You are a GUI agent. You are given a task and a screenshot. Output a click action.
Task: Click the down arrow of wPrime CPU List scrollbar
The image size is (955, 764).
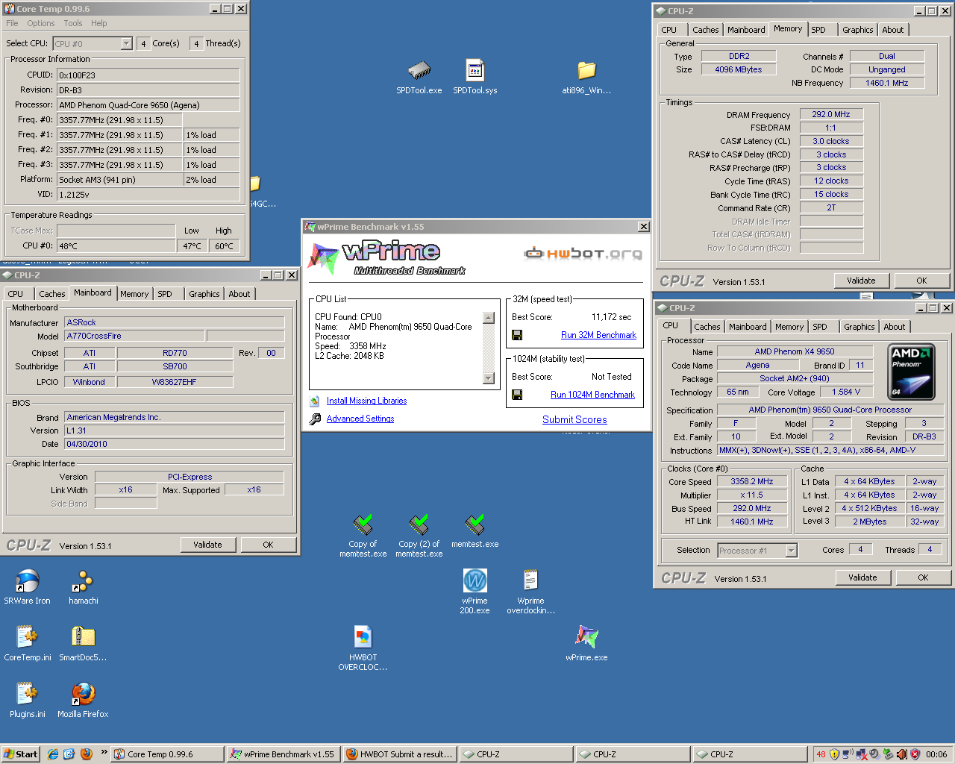[489, 378]
